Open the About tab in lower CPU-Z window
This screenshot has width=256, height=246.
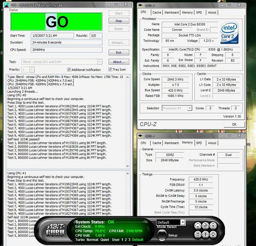pos(212,143)
